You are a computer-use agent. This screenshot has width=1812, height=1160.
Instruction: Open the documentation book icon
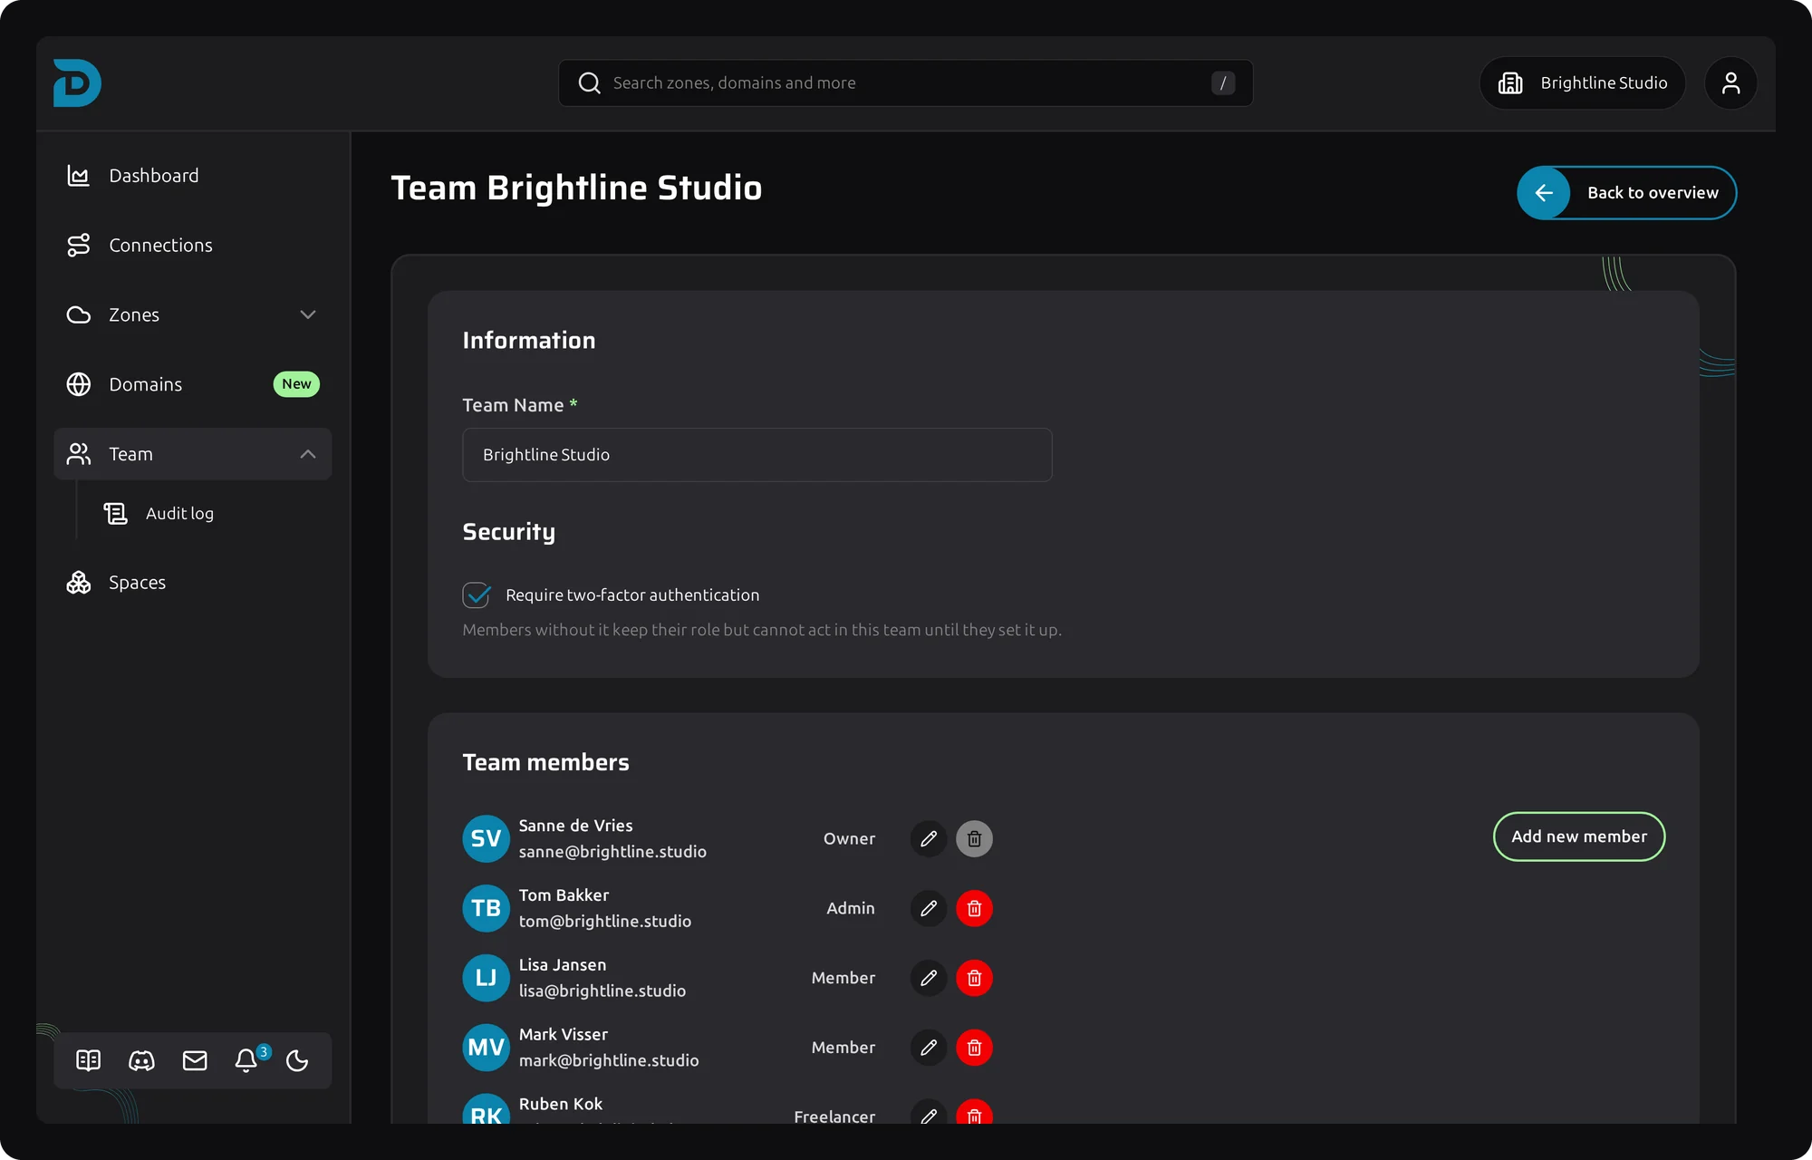point(88,1060)
